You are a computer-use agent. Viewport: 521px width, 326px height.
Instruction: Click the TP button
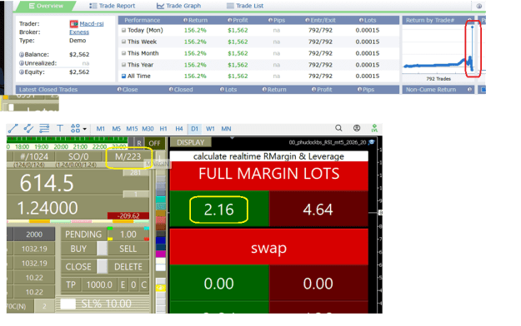pos(71,284)
